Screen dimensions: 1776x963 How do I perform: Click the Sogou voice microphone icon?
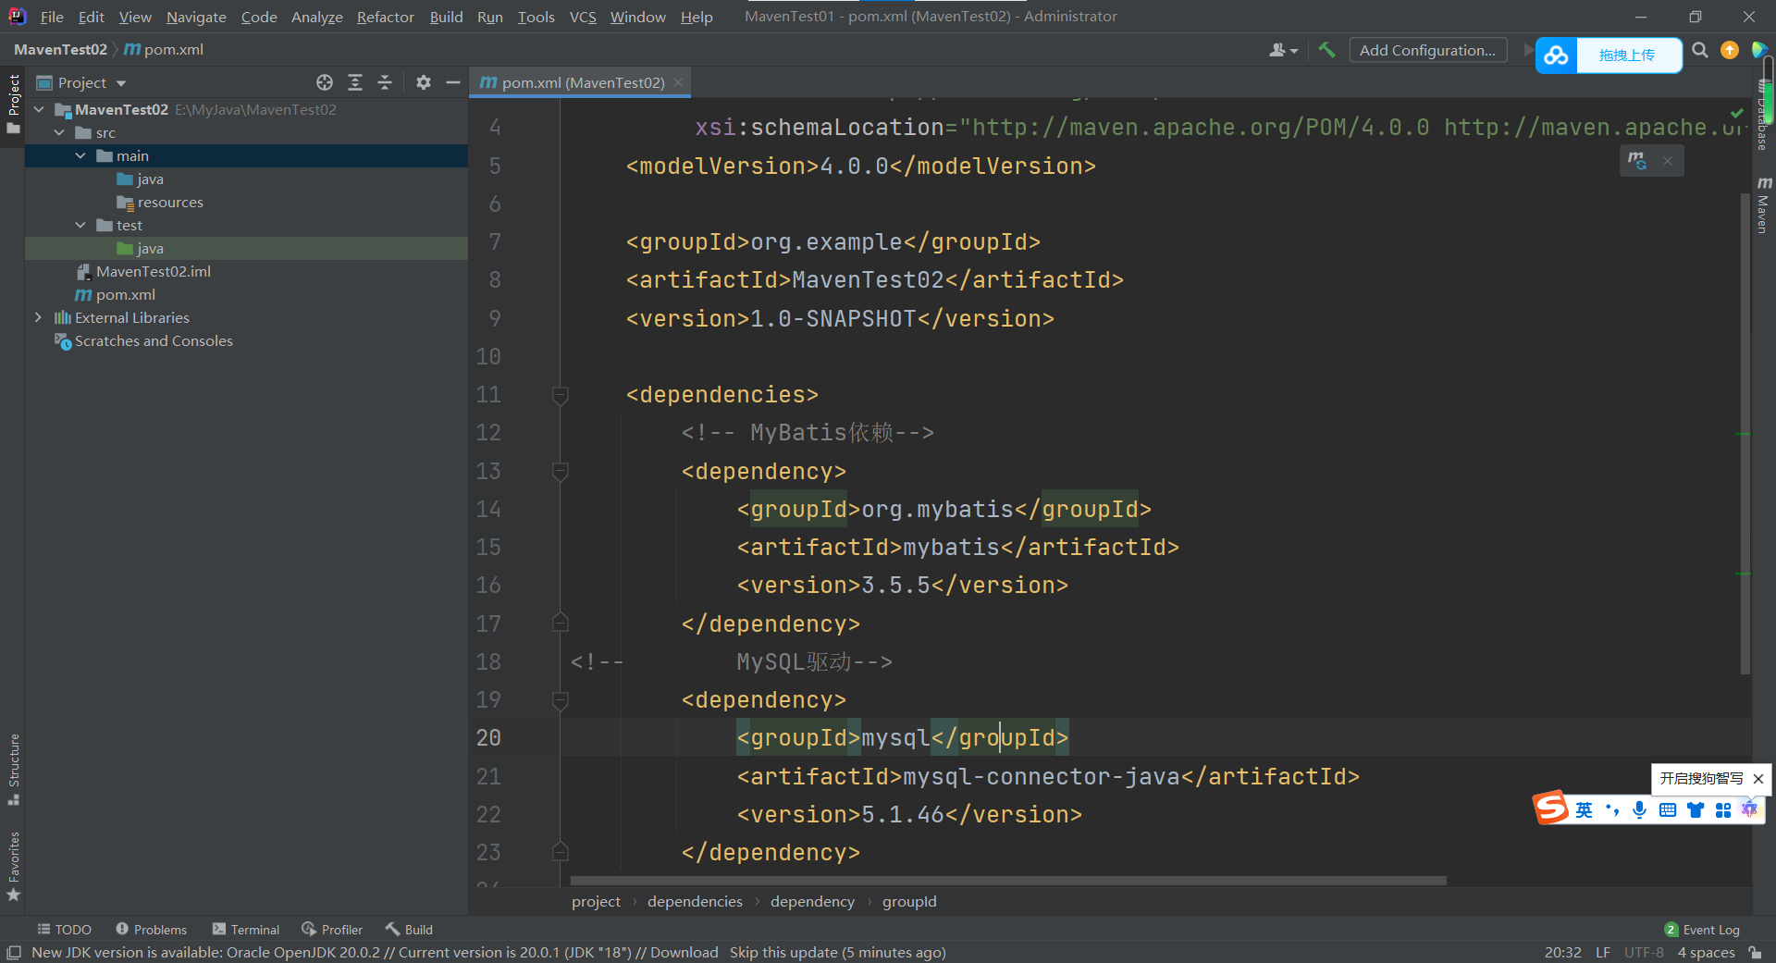point(1640,810)
